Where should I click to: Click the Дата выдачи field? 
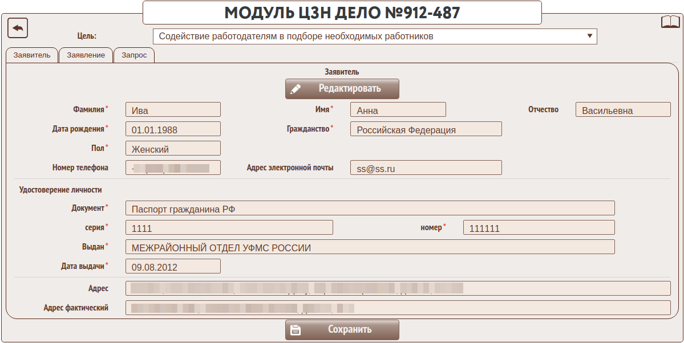[x=173, y=267]
